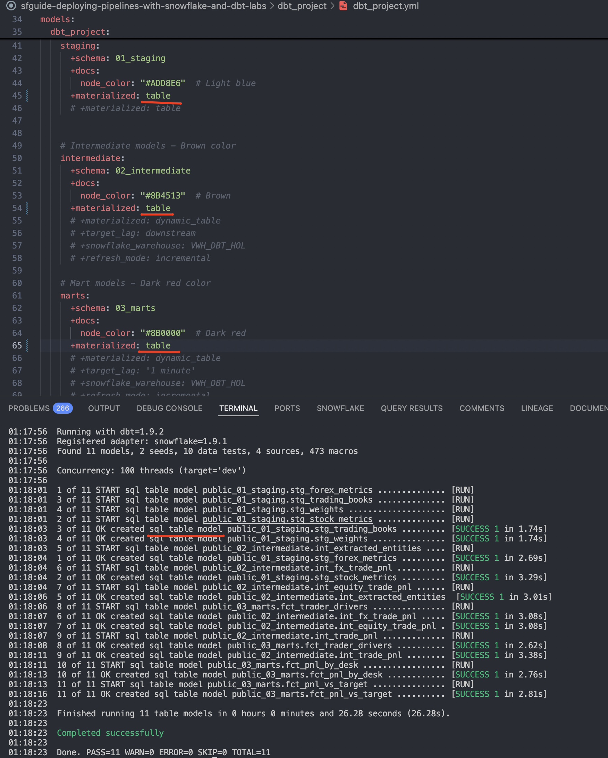Select the LINEAGE panel tab
Image resolution: width=608 pixels, height=758 pixels.
point(537,408)
